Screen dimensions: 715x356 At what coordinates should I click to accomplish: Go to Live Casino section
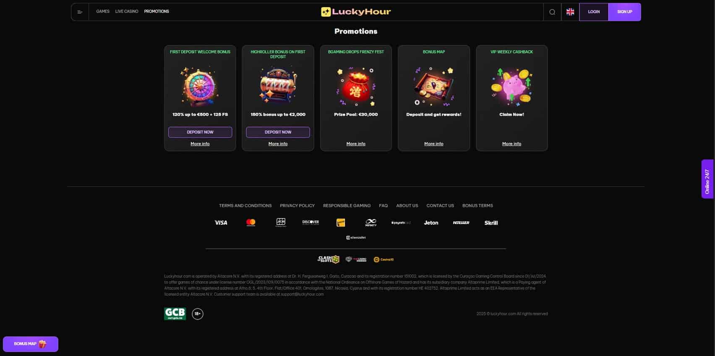(x=127, y=11)
